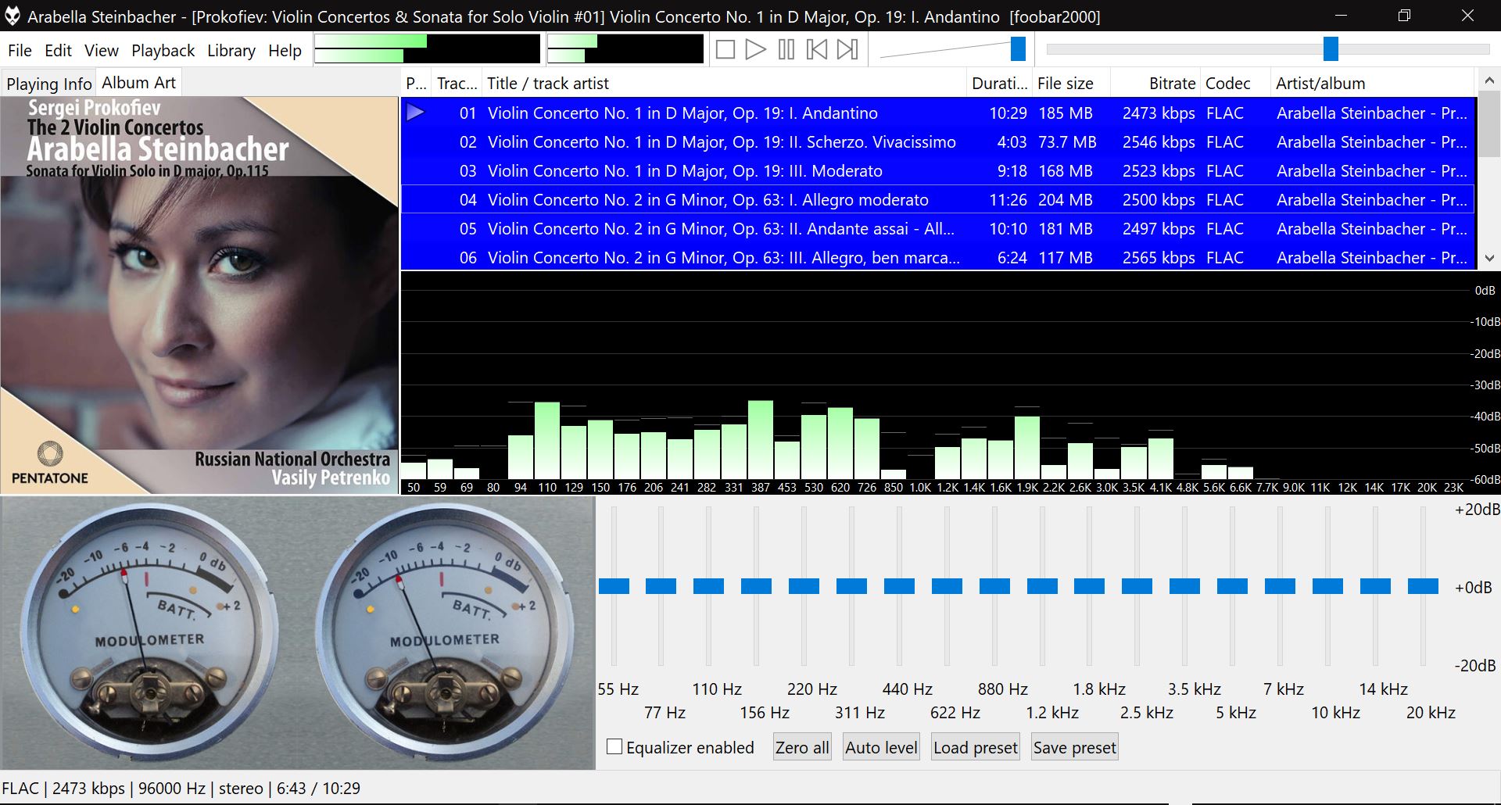The width and height of the screenshot is (1501, 805).
Task: Click the status bar playback info text
Action: tap(181, 788)
